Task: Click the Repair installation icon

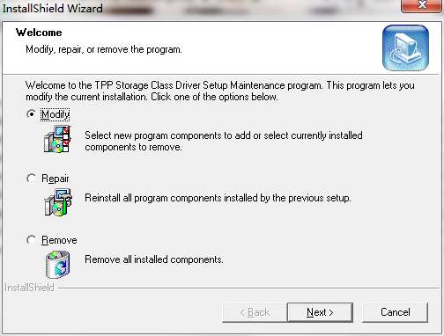Action: [x=58, y=202]
